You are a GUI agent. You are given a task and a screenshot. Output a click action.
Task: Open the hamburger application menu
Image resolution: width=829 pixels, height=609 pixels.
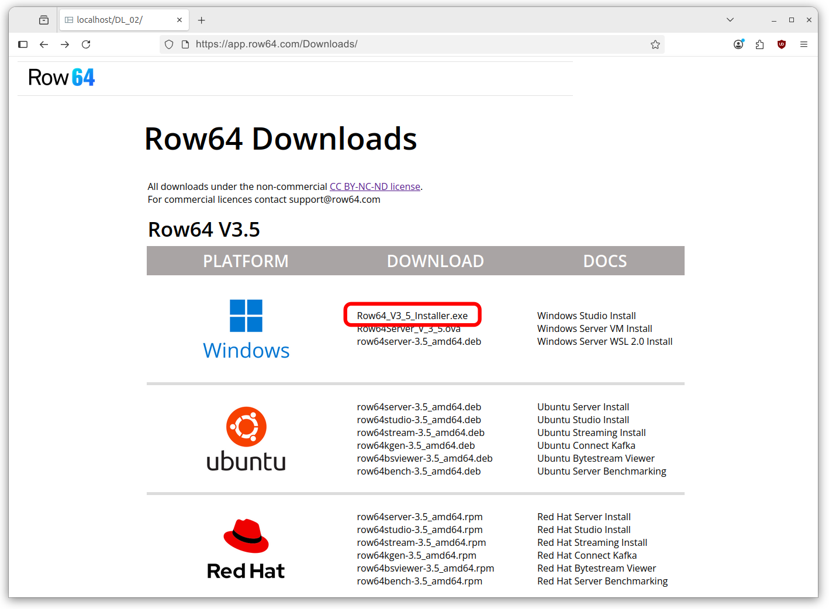804,44
